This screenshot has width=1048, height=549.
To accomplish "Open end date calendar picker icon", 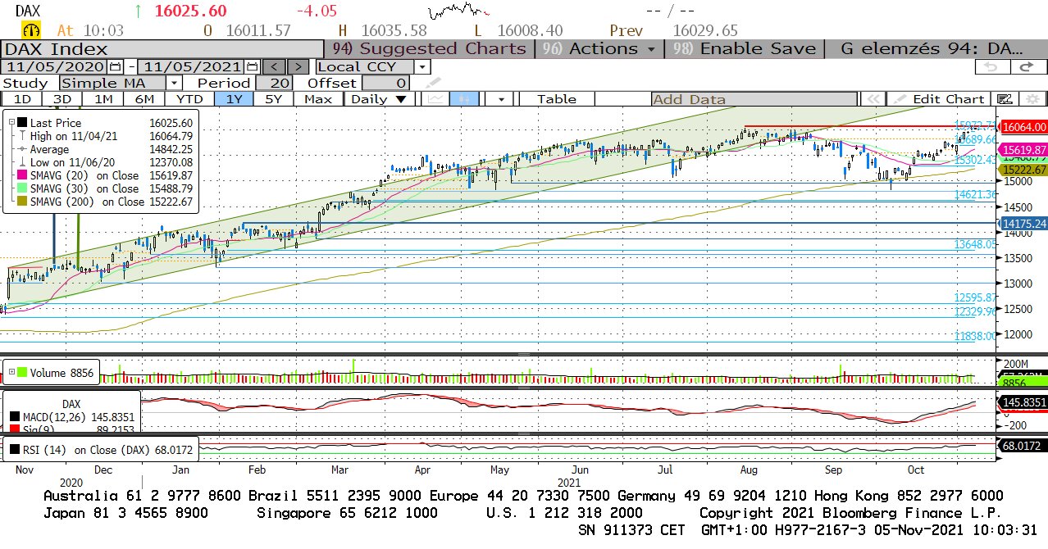I will (x=253, y=66).
